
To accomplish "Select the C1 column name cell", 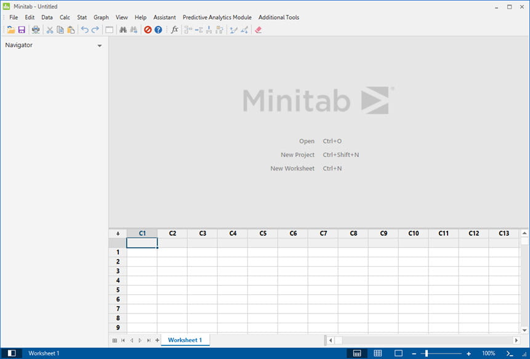I will tap(142, 243).
